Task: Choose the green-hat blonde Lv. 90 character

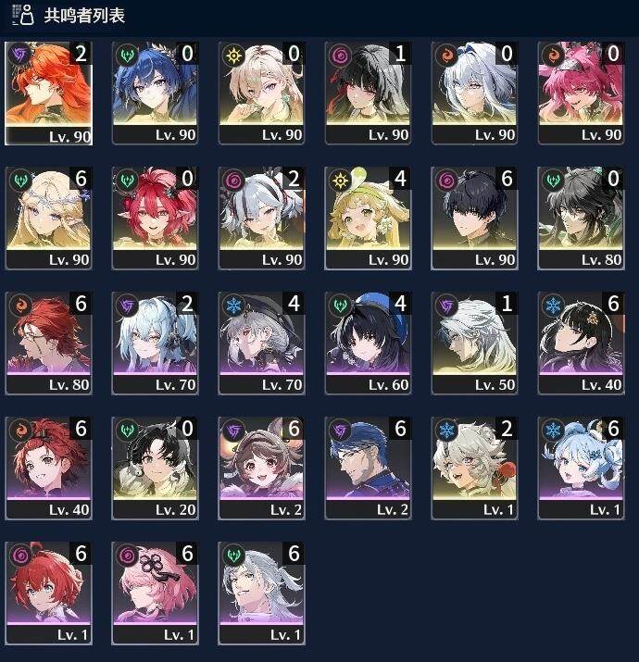Action: [368, 219]
